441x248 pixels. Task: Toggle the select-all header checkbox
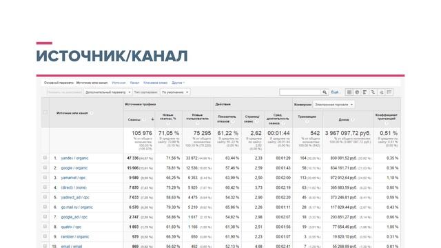45,112
